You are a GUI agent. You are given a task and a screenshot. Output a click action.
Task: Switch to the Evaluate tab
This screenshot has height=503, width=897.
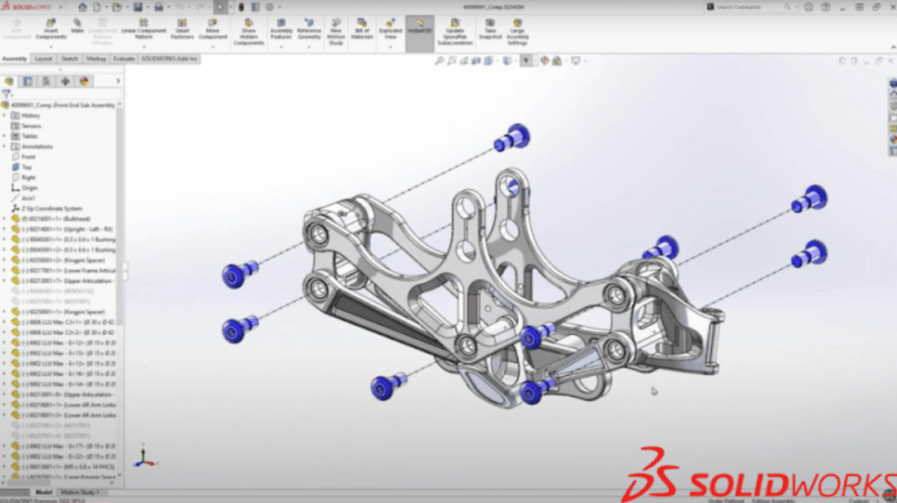point(124,59)
